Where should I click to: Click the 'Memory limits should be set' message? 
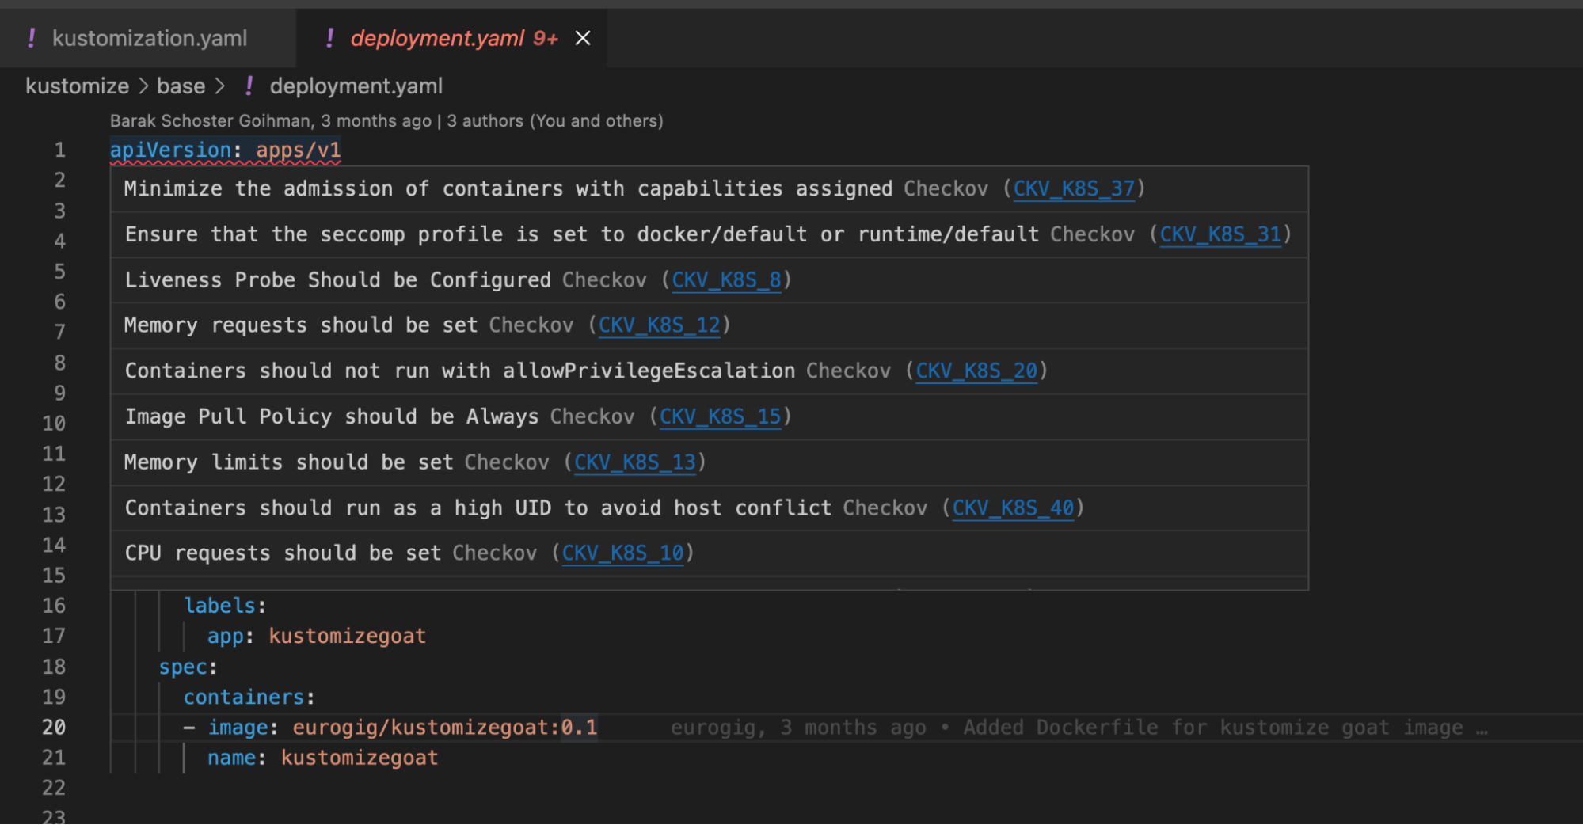pos(289,462)
